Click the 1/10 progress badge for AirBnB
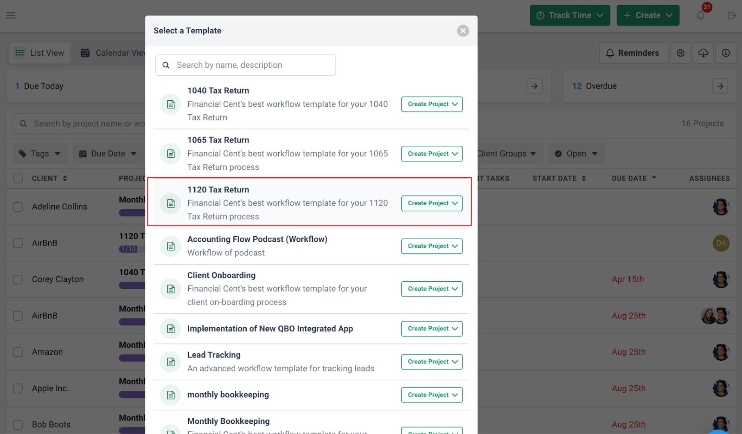 (x=128, y=249)
